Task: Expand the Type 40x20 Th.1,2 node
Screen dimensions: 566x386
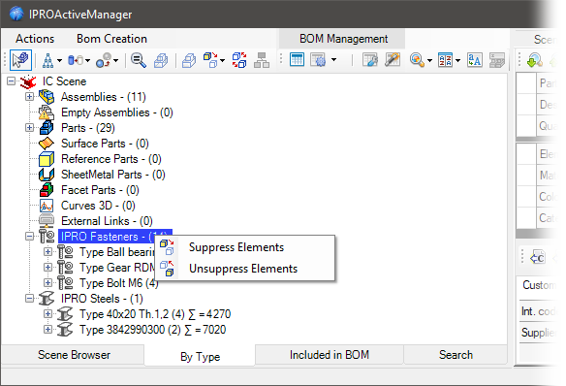Action: (47, 314)
